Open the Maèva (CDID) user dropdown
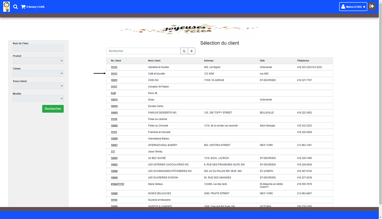 [353, 6]
